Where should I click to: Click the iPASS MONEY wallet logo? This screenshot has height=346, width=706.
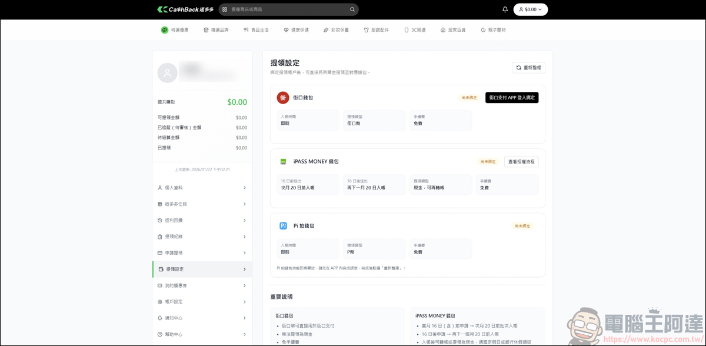(x=283, y=161)
